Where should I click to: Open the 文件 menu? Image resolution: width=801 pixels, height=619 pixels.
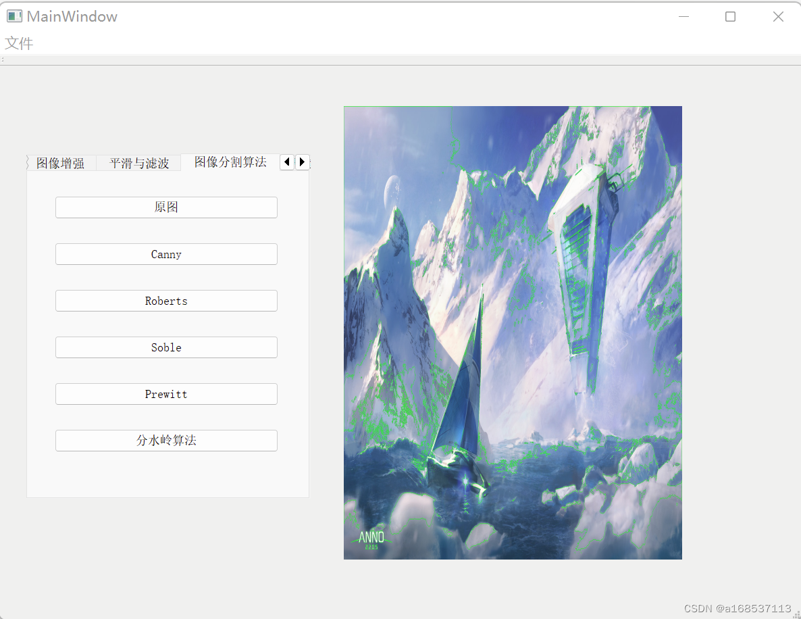pos(19,43)
